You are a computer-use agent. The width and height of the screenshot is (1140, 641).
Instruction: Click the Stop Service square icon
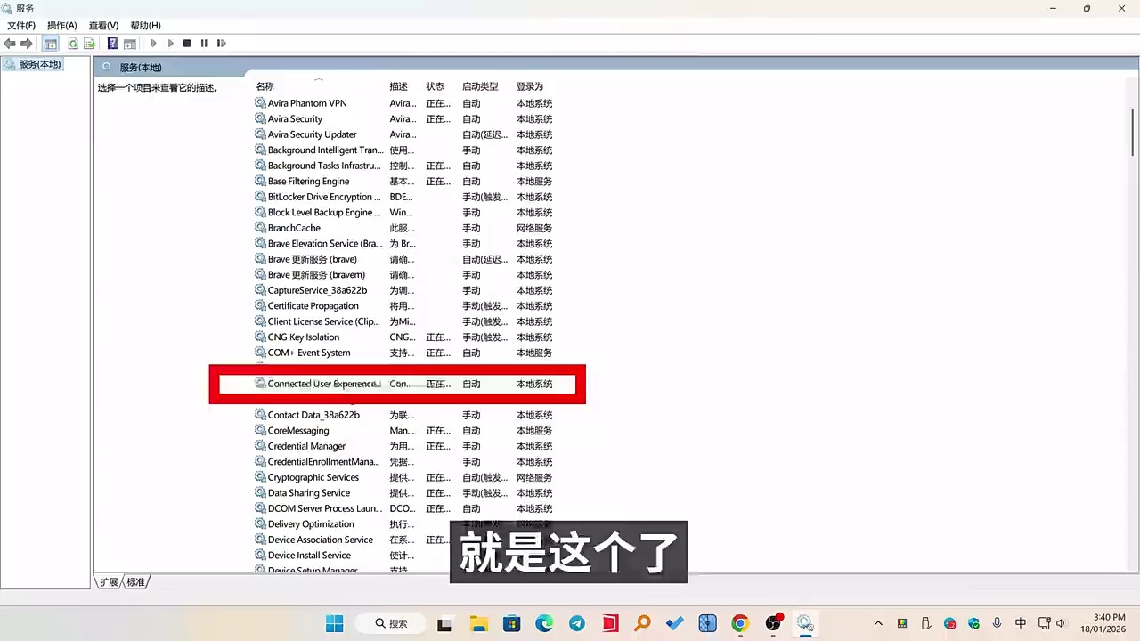pyautogui.click(x=187, y=44)
